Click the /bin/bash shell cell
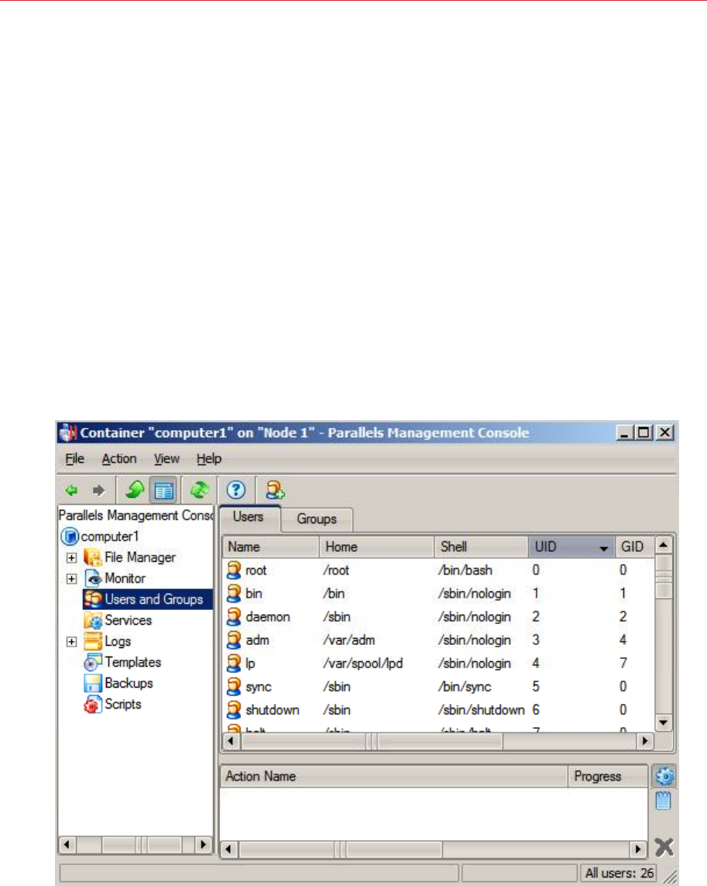707x886 pixels. [x=465, y=571]
